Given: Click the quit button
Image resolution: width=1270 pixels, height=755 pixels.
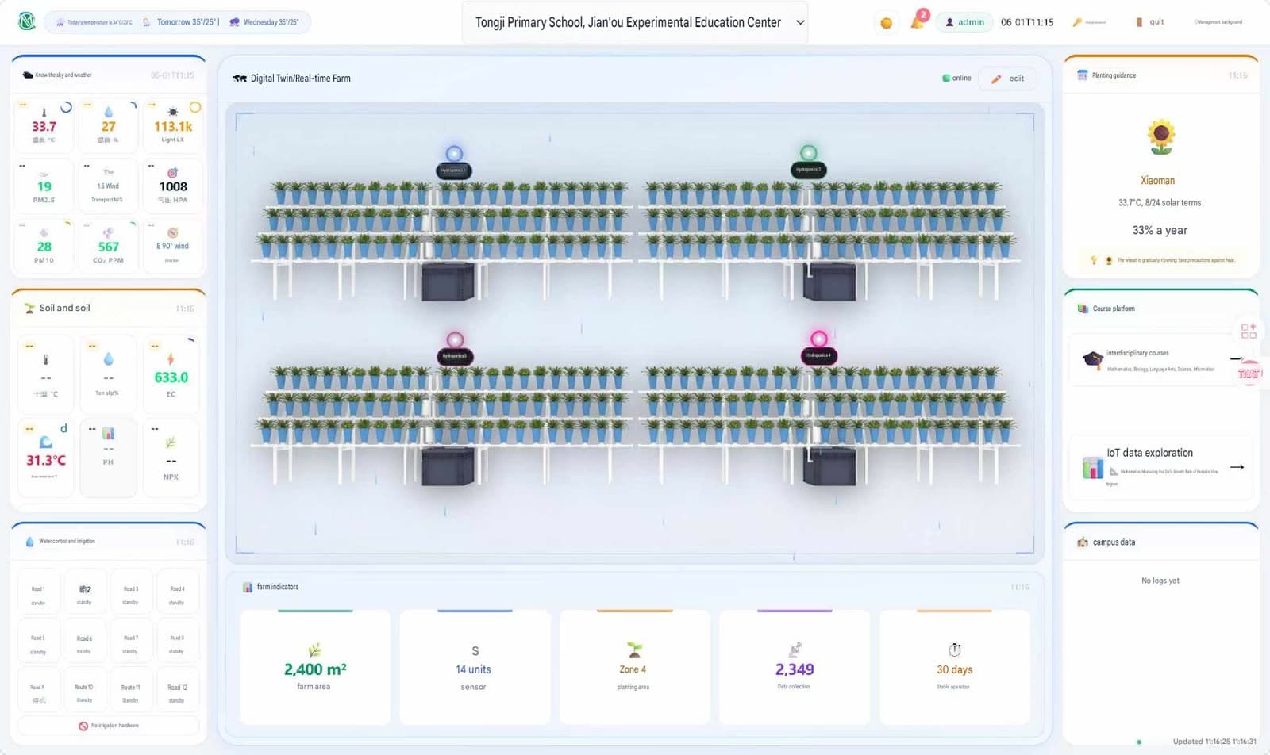Looking at the screenshot, I should pyautogui.click(x=1149, y=22).
